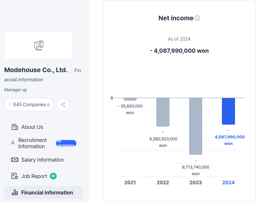Click the Modehouse company logo

[39, 45]
